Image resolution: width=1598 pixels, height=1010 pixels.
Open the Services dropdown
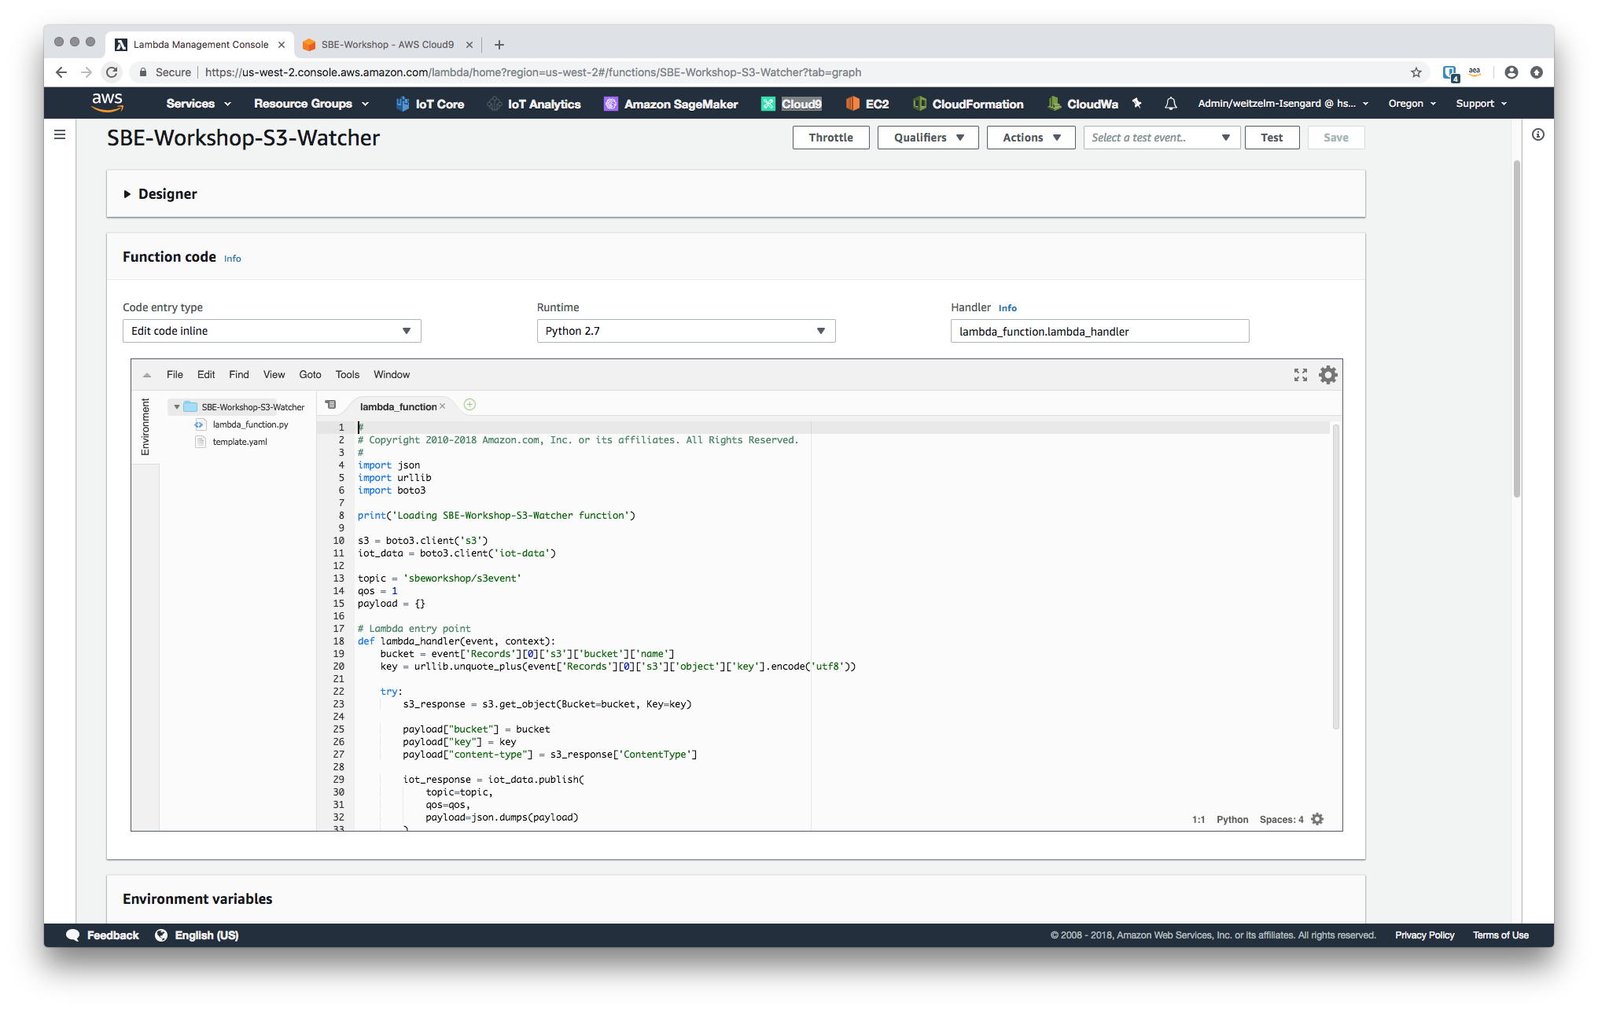198,104
